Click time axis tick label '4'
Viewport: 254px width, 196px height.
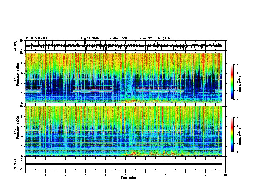pos(106,175)
